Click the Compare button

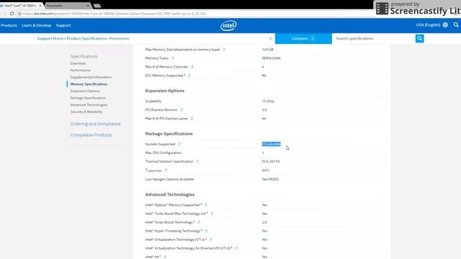303,38
